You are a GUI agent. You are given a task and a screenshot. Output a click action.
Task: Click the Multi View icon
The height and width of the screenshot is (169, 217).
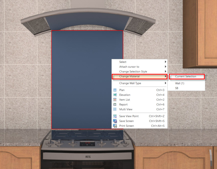(115, 109)
